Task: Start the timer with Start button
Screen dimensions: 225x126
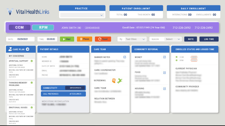Action: click(67, 39)
